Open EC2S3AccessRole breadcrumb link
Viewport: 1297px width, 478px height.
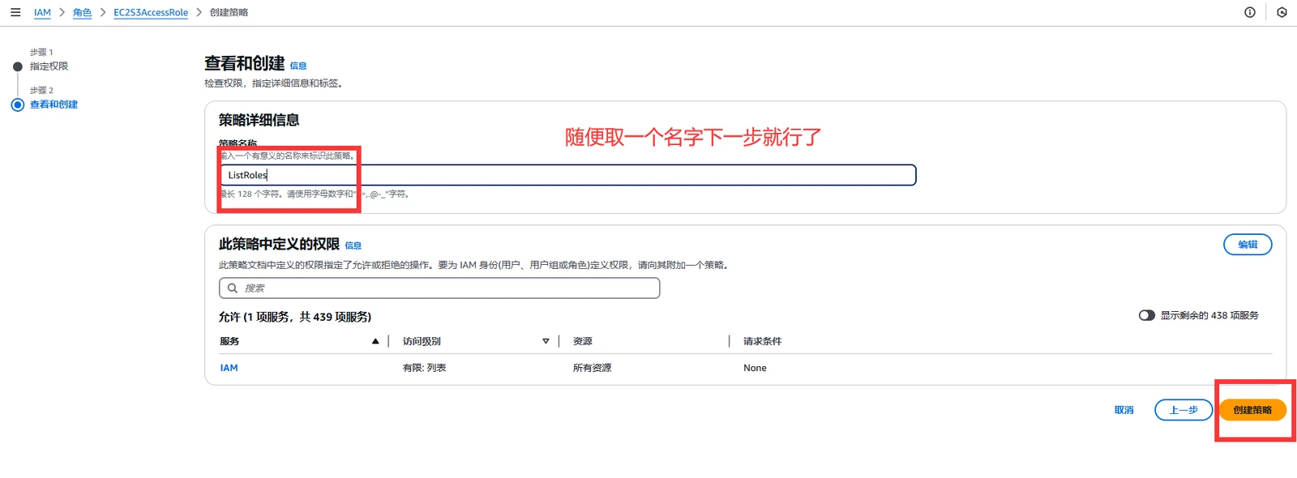151,12
